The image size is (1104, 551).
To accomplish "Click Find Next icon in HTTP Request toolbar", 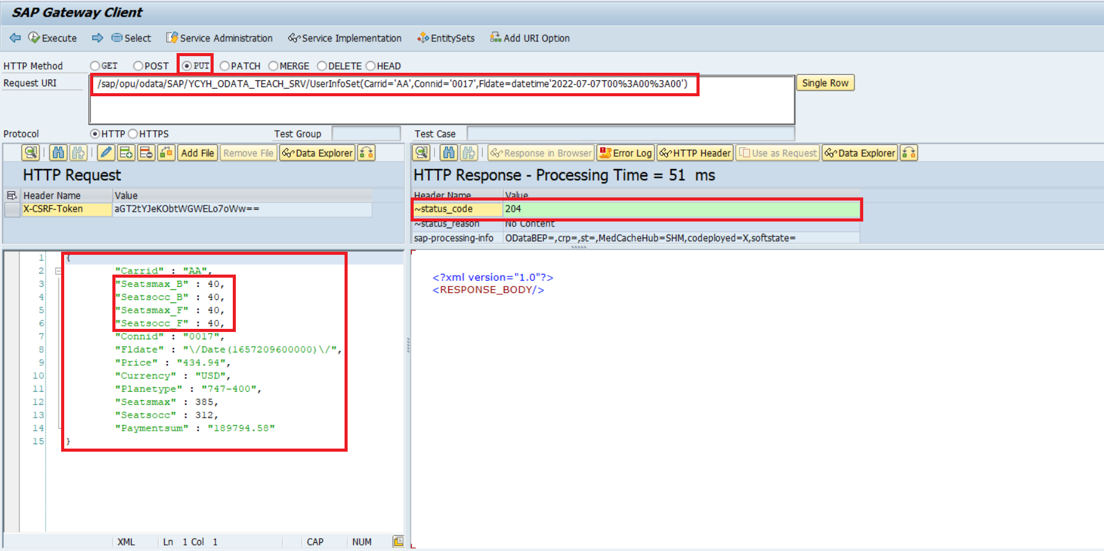I will 78,153.
